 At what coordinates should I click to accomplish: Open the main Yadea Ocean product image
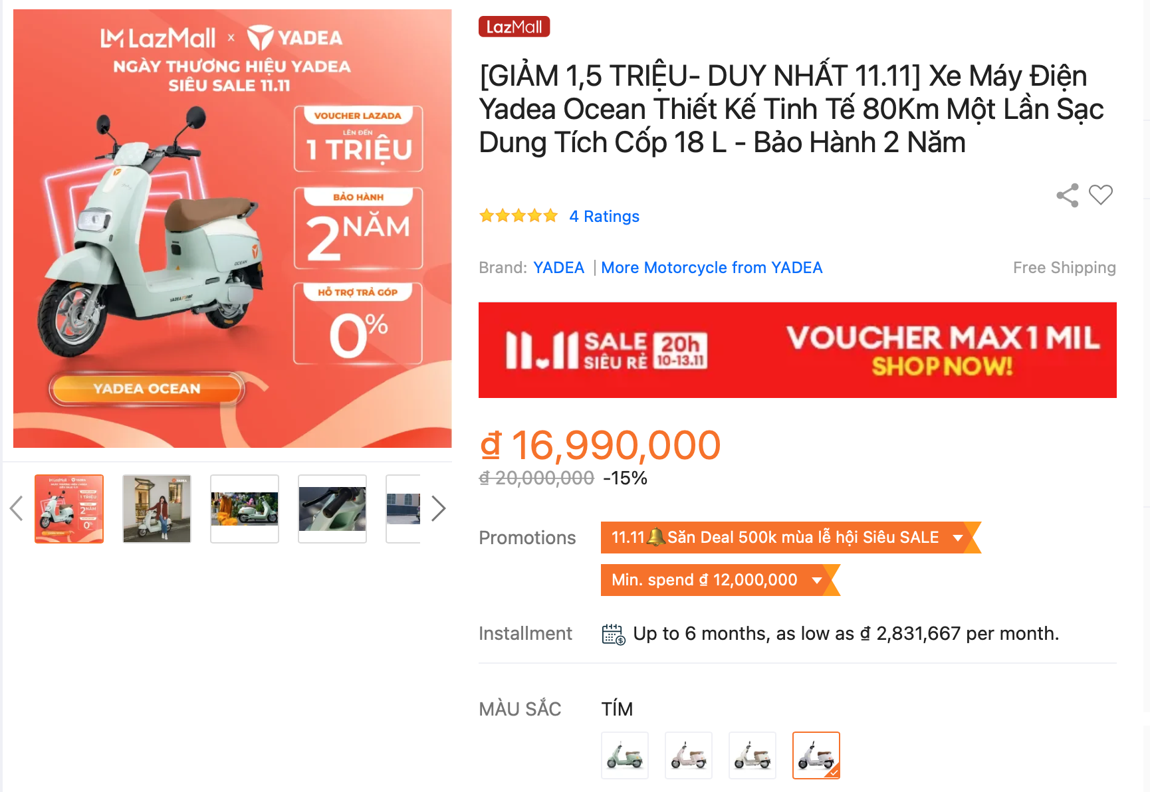tap(233, 229)
